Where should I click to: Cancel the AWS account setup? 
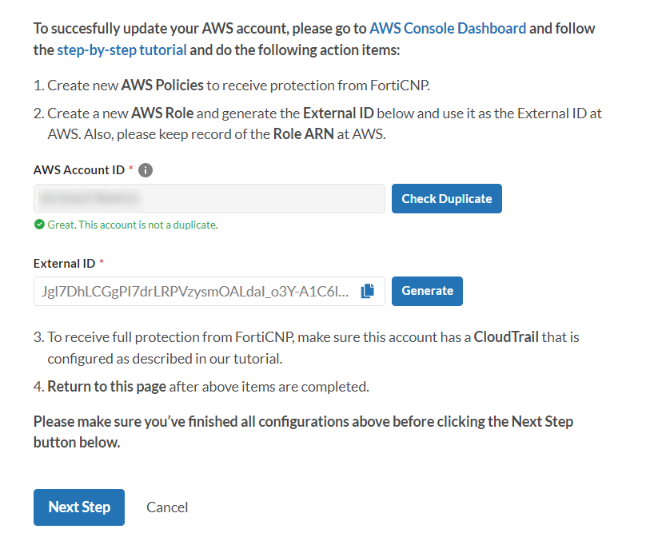[167, 507]
